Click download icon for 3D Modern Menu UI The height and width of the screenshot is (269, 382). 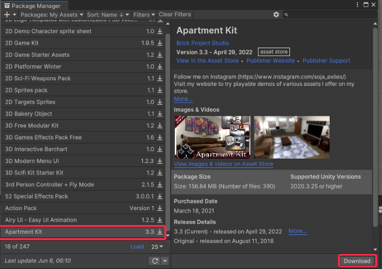pyautogui.click(x=160, y=161)
